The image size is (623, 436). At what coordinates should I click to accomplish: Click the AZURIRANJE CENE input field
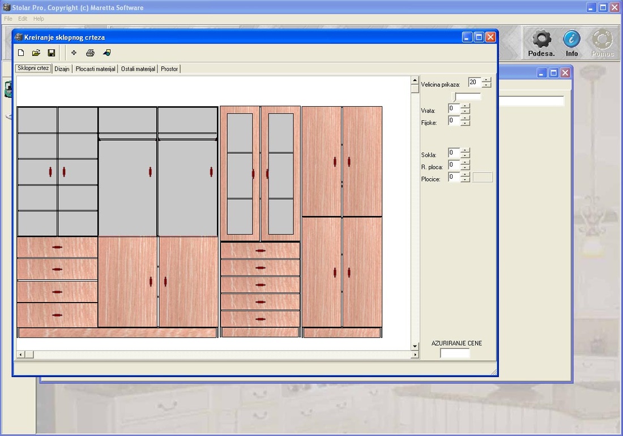click(x=455, y=353)
